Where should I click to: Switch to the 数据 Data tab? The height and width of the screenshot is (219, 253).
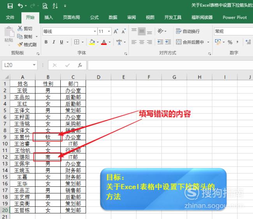point(113,18)
